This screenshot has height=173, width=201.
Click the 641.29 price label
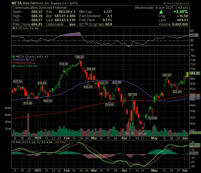click(x=88, y=87)
